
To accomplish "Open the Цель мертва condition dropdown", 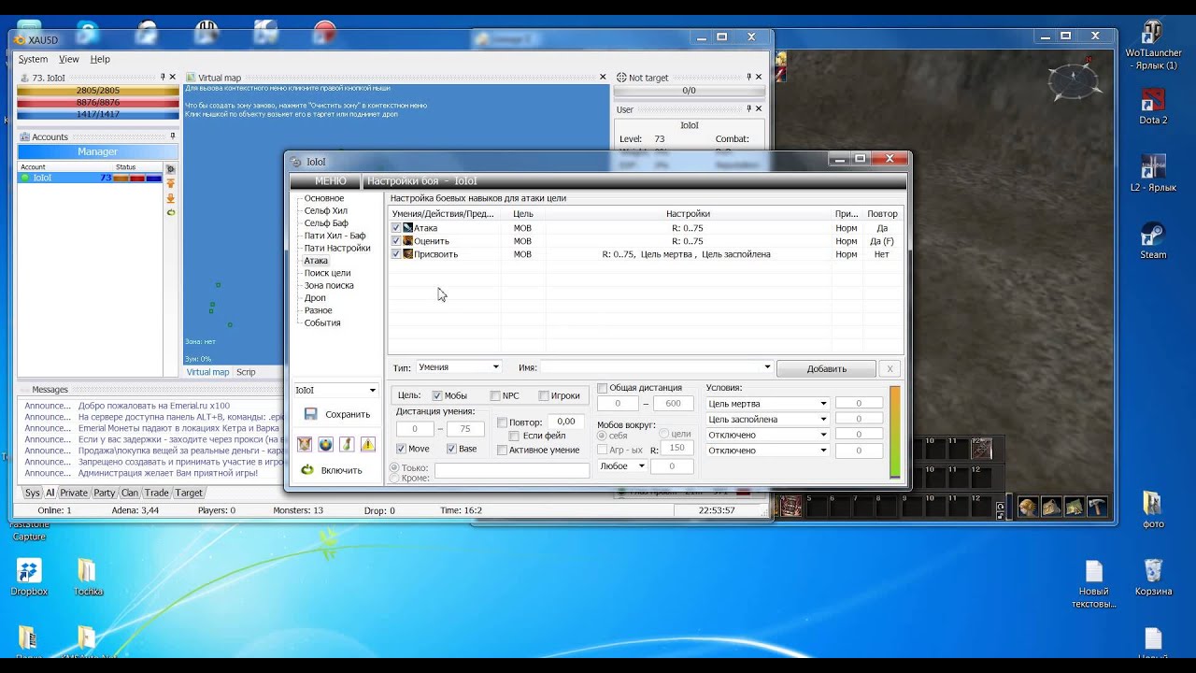I will (767, 404).
